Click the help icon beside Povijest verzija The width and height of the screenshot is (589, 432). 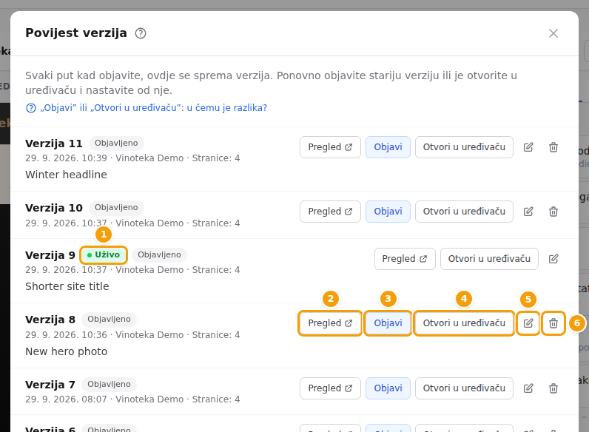click(x=141, y=33)
